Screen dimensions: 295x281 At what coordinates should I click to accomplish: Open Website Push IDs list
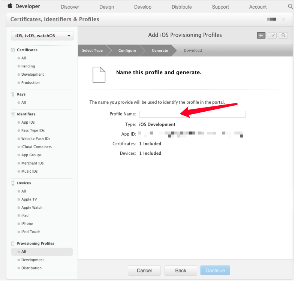click(x=36, y=139)
